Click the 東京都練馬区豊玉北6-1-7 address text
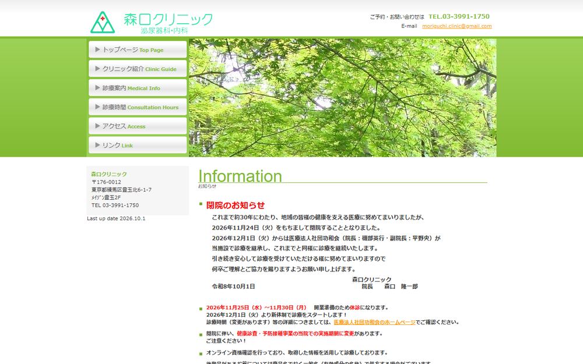This screenshot has width=583, height=364. (122, 190)
